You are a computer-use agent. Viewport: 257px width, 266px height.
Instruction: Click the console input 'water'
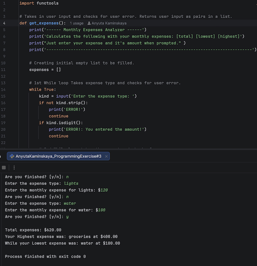70,203
